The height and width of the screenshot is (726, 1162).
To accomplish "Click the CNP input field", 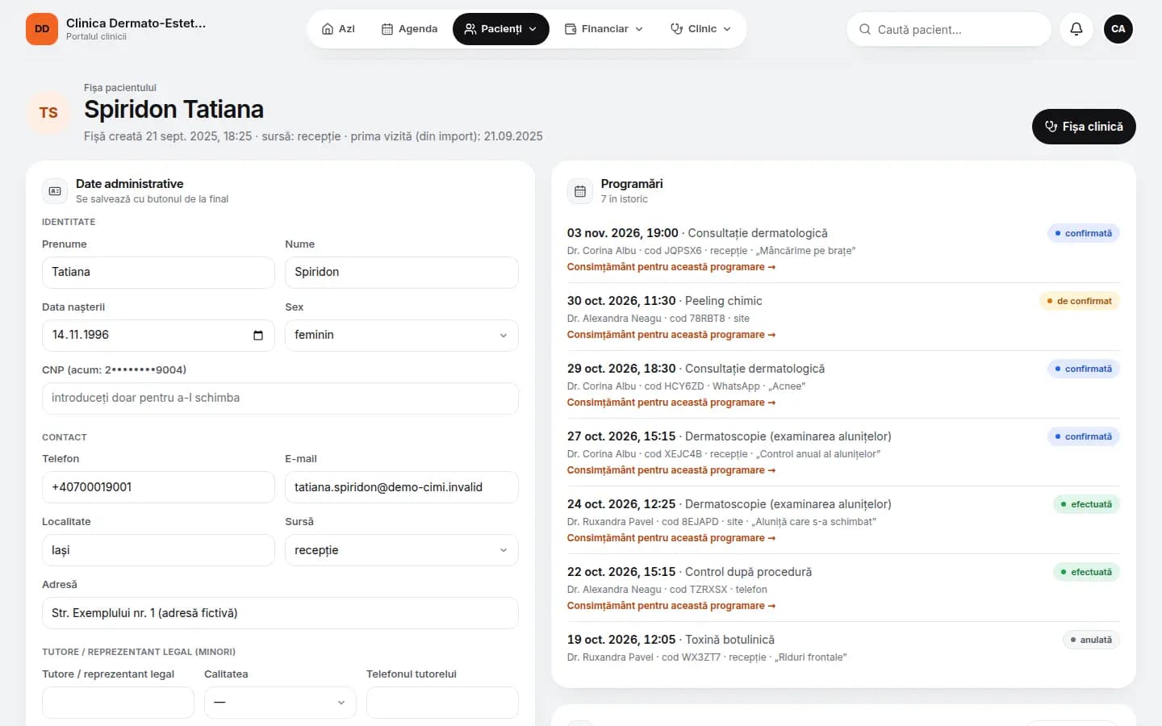I will click(x=280, y=398).
